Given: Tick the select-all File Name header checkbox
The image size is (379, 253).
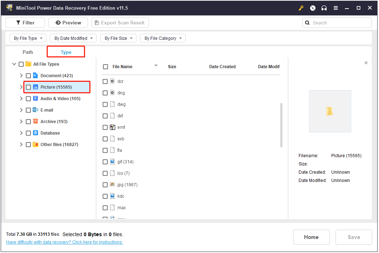Looking at the screenshot, I should pos(106,67).
